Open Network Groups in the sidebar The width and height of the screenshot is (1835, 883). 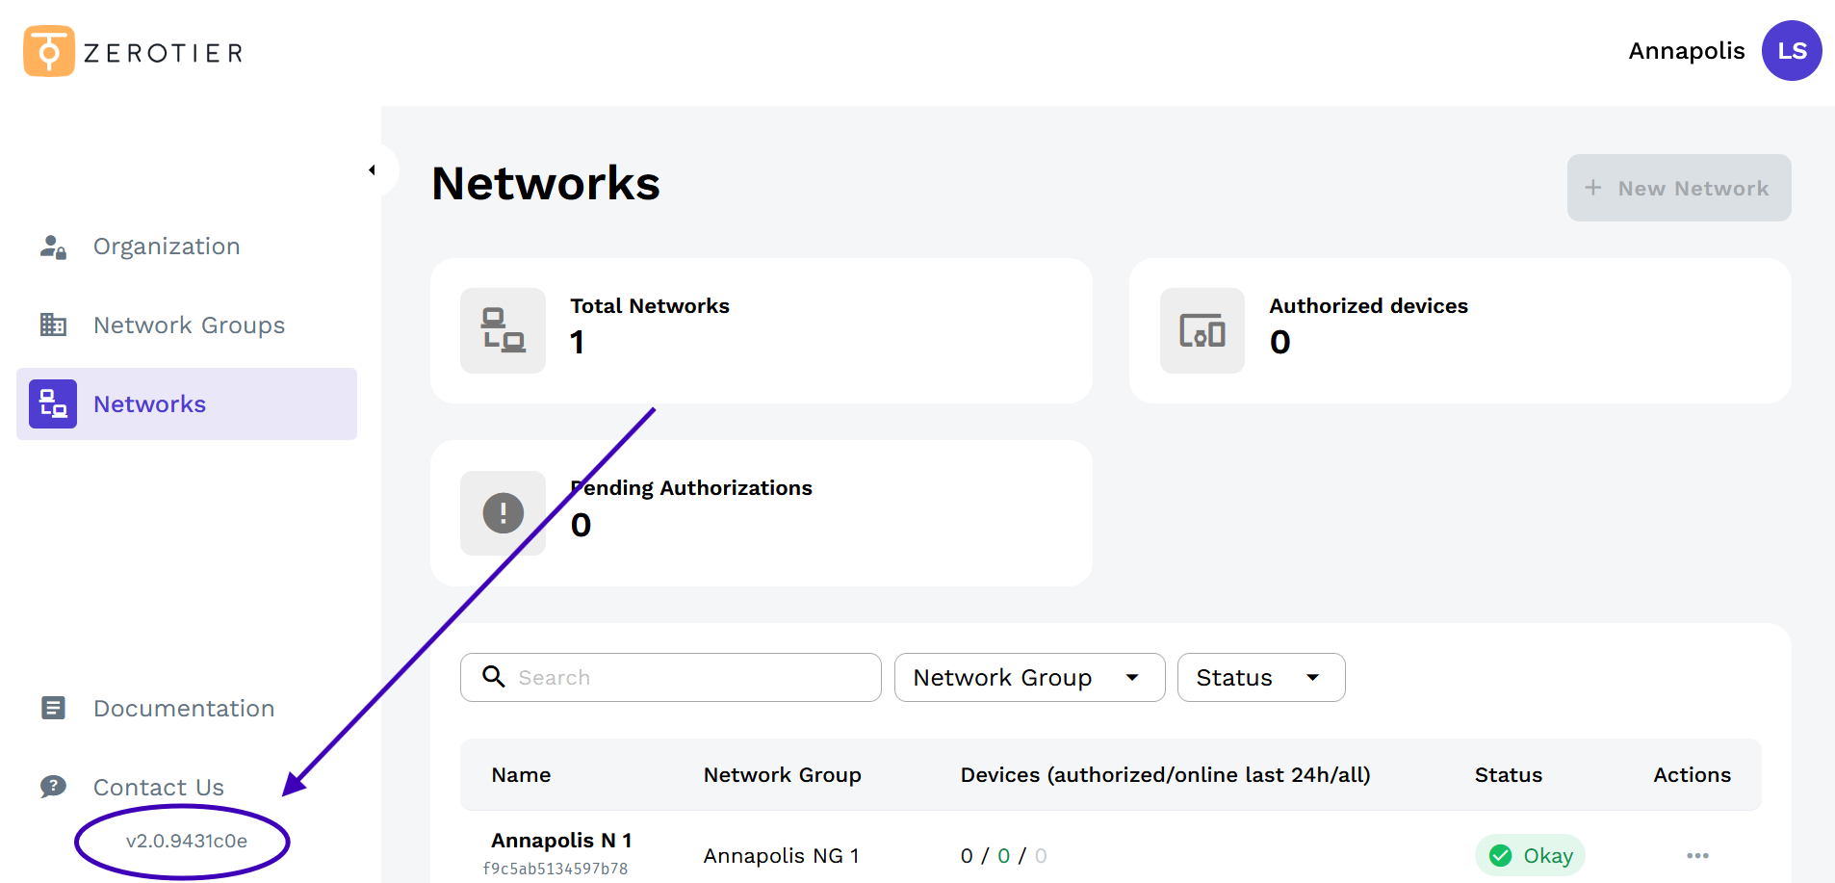pyautogui.click(x=188, y=325)
